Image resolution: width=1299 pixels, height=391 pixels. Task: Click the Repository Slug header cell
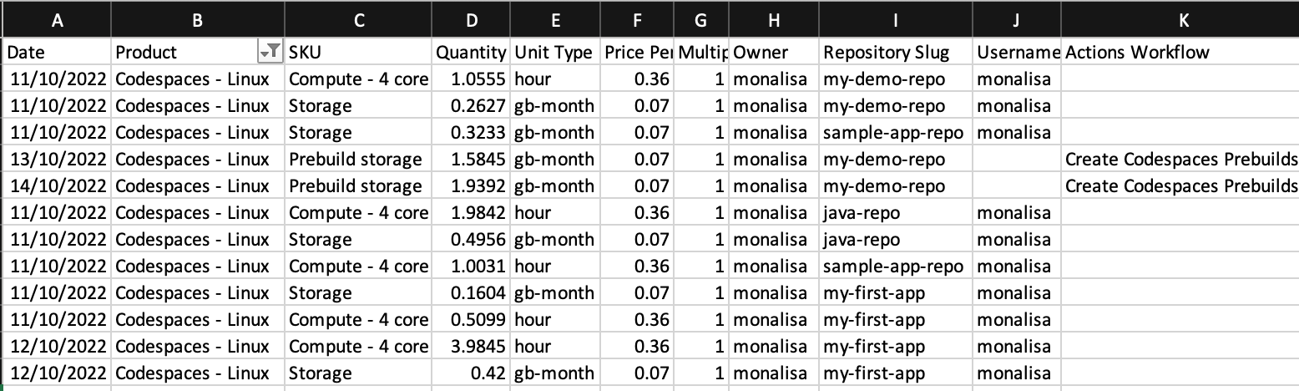895,53
